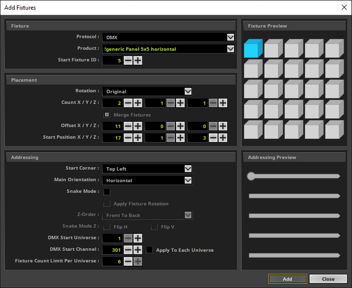Decrease Count X with minus button
352x288 pixels.
(x=128, y=103)
